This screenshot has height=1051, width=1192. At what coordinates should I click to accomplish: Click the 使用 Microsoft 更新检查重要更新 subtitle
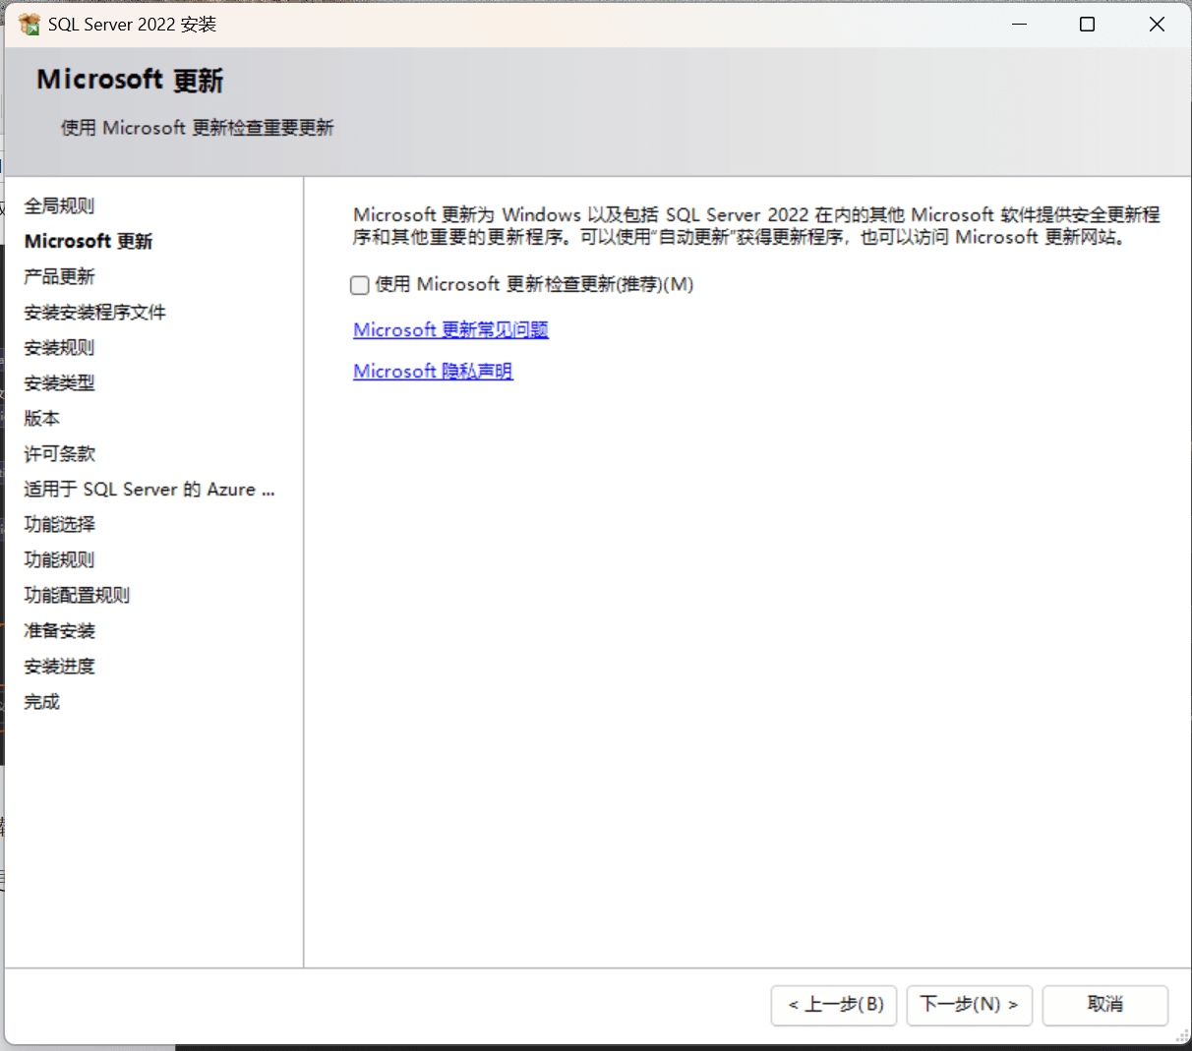(197, 128)
